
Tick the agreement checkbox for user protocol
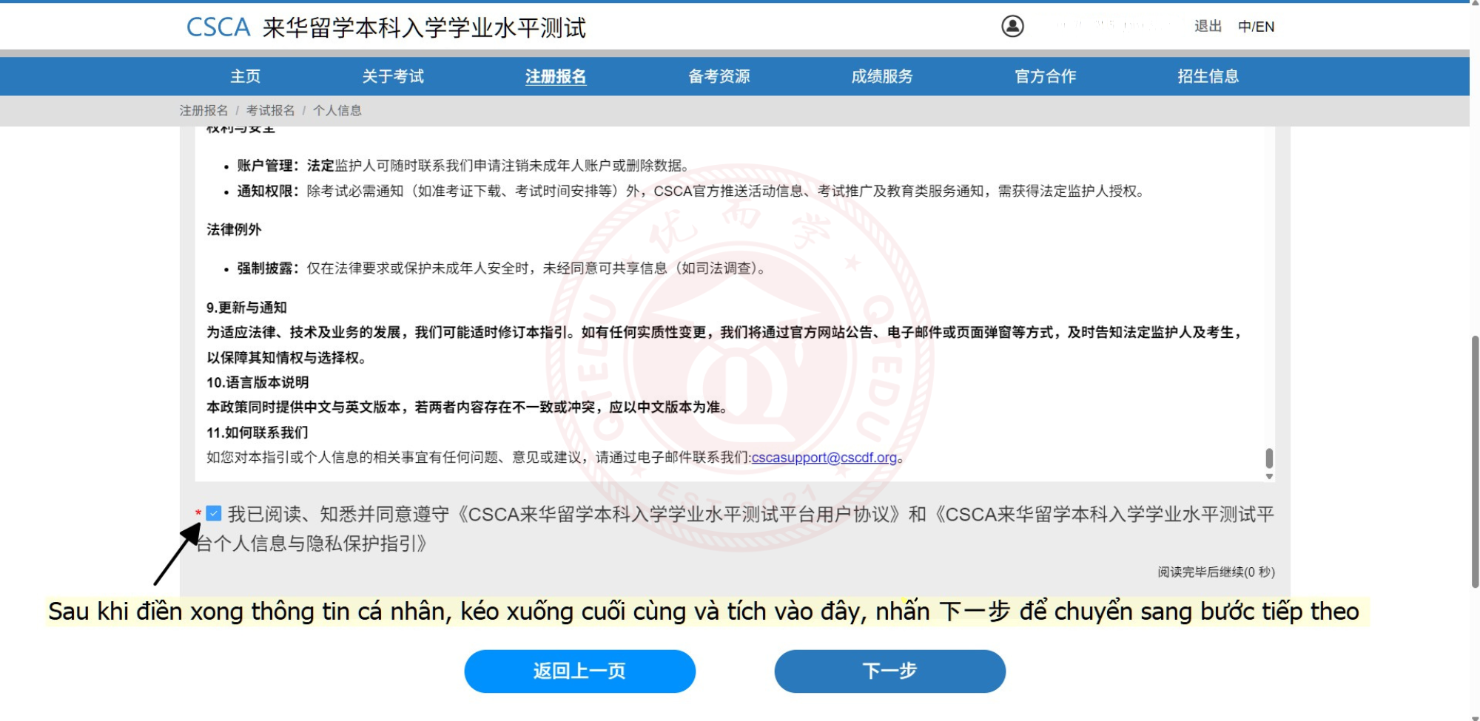pos(214,513)
